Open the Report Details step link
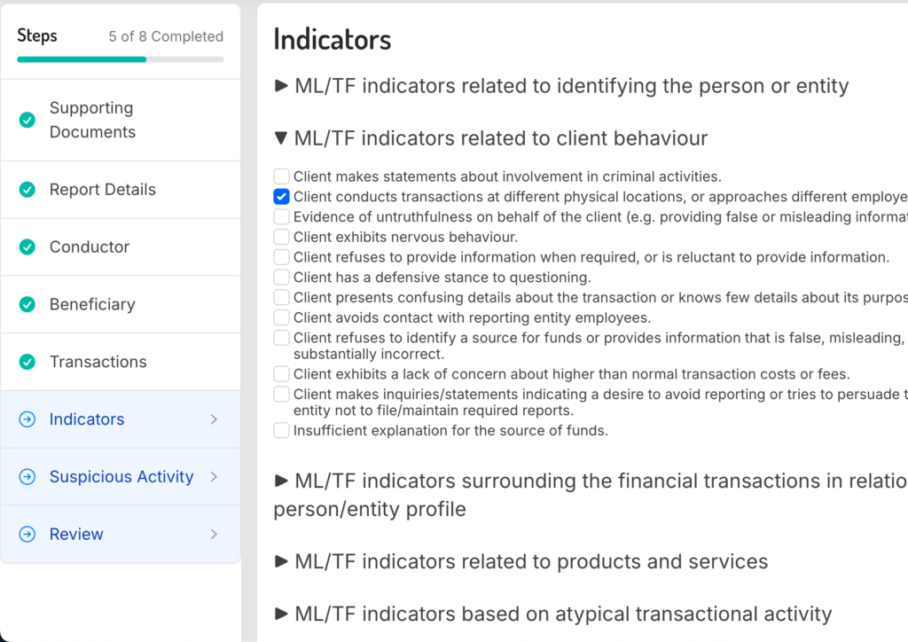 pyautogui.click(x=103, y=190)
